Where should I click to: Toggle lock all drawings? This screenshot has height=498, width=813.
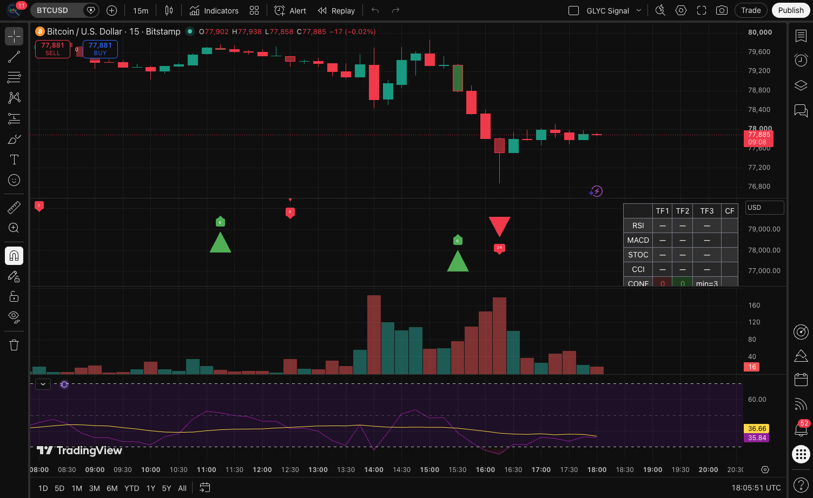tap(14, 296)
